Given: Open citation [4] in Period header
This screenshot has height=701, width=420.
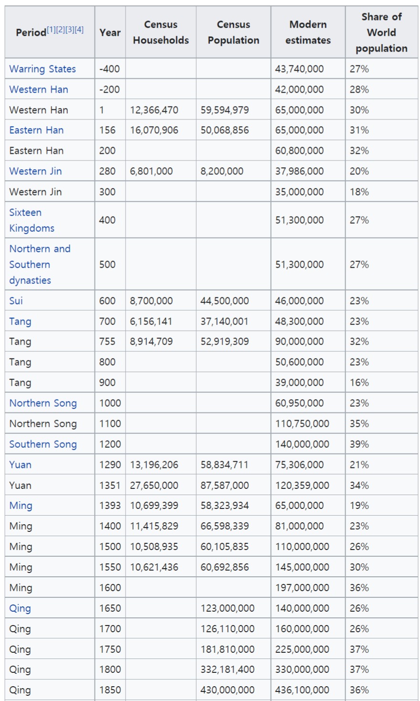Looking at the screenshot, I should click(x=79, y=30).
